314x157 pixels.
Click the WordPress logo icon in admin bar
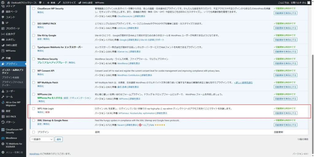coord(3,2)
